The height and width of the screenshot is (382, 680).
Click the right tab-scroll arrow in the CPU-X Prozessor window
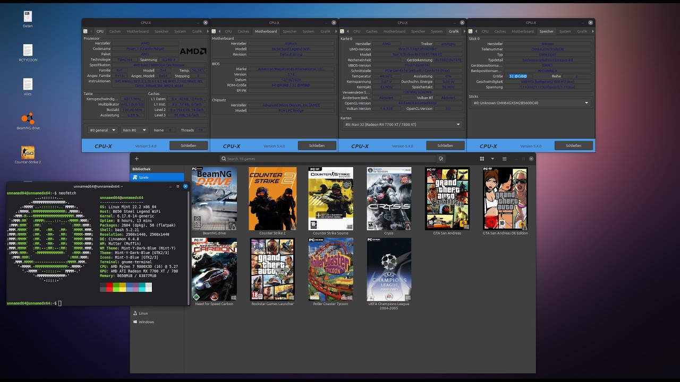tap(207, 31)
